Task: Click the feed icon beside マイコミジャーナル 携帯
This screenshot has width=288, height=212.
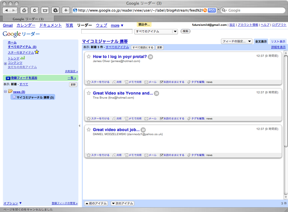Action: [x=14, y=97]
